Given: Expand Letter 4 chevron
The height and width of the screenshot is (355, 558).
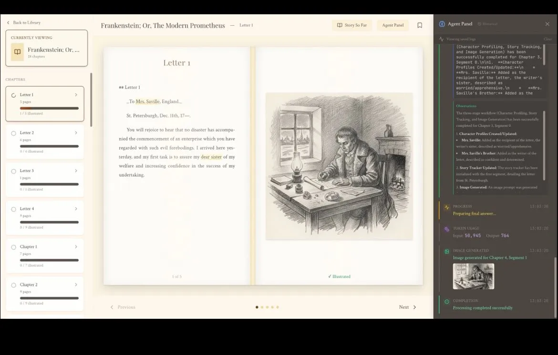Looking at the screenshot, I should [x=76, y=209].
